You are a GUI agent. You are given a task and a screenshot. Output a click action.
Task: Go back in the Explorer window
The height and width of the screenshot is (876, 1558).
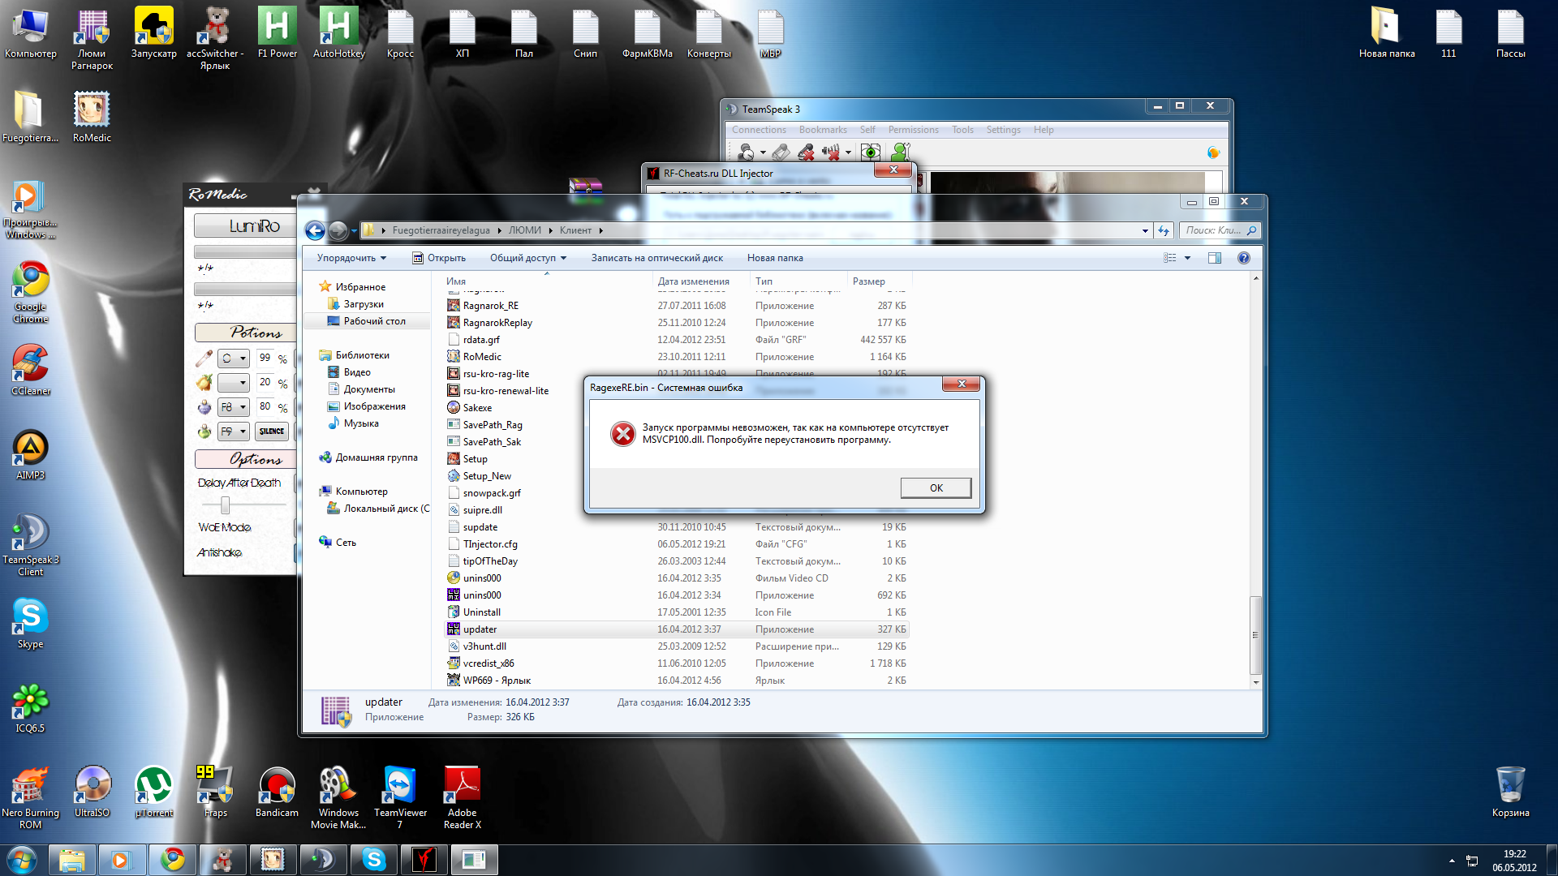[x=315, y=230]
